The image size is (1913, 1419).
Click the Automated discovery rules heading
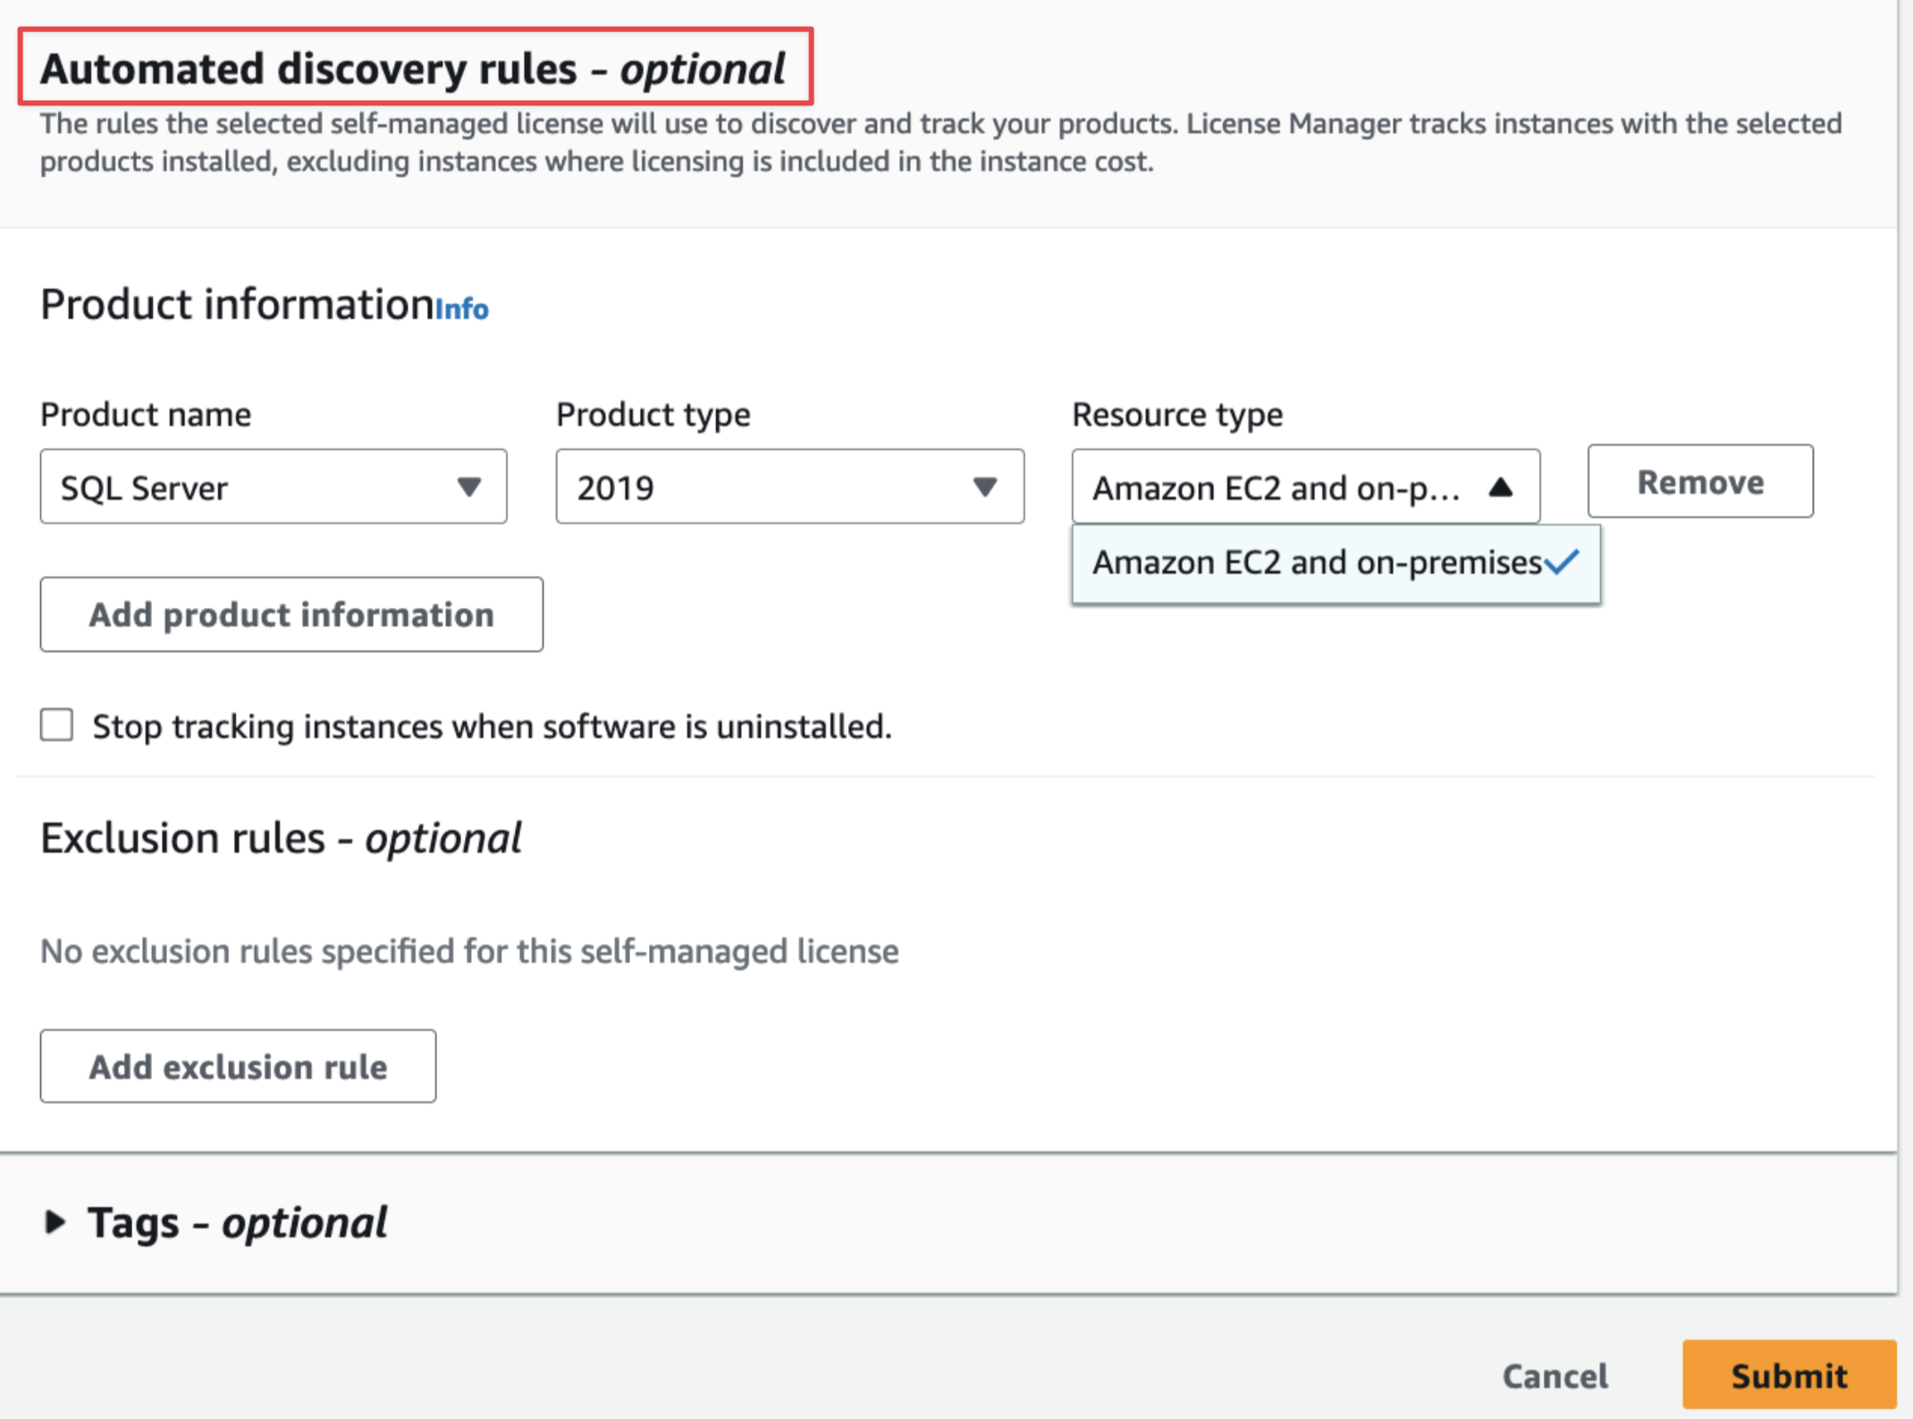(x=413, y=69)
